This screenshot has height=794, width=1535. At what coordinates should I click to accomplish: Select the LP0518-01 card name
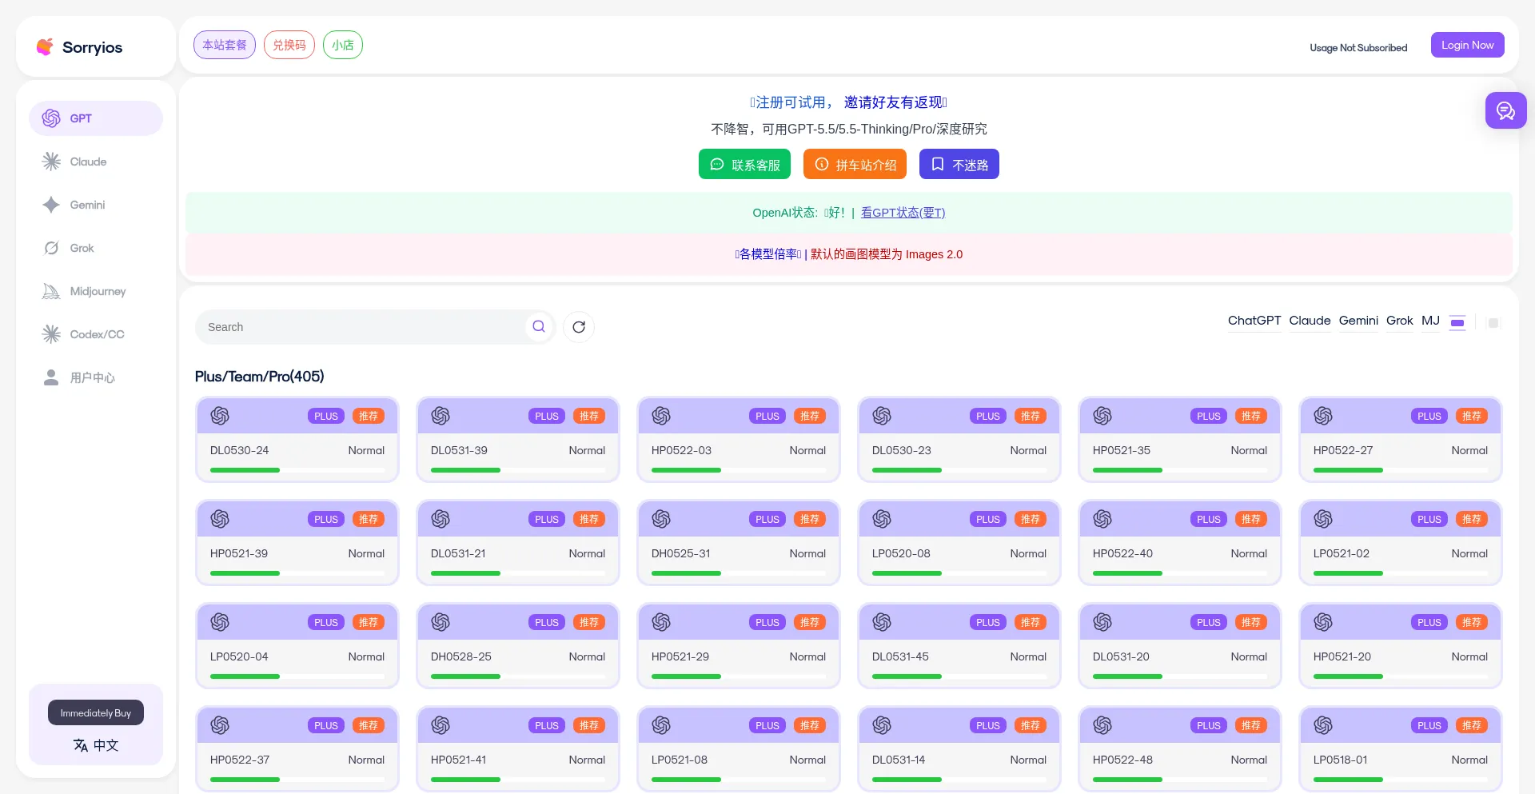click(x=1341, y=760)
